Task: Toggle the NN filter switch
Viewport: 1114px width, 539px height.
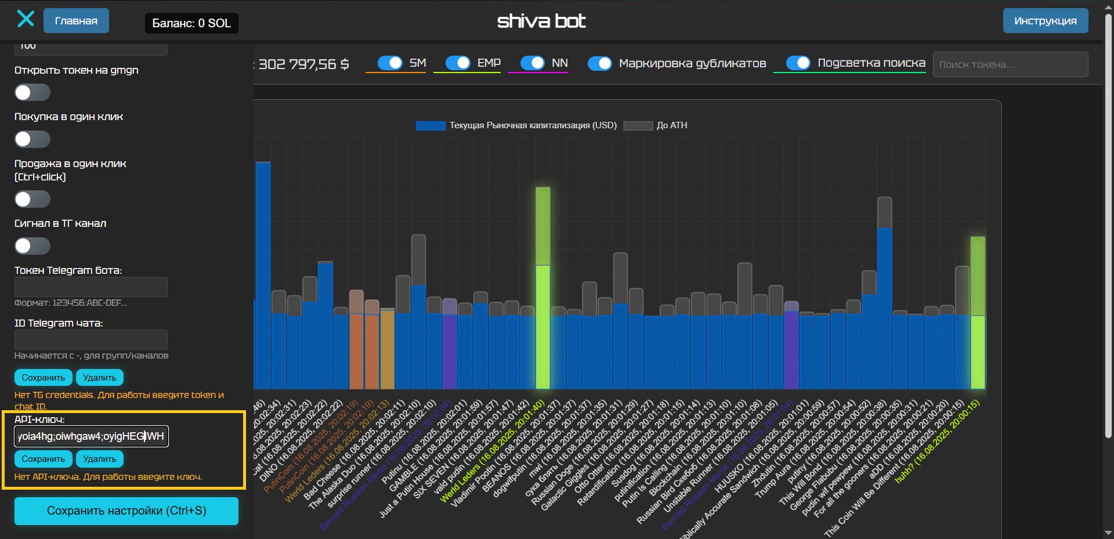Action: pyautogui.click(x=532, y=63)
